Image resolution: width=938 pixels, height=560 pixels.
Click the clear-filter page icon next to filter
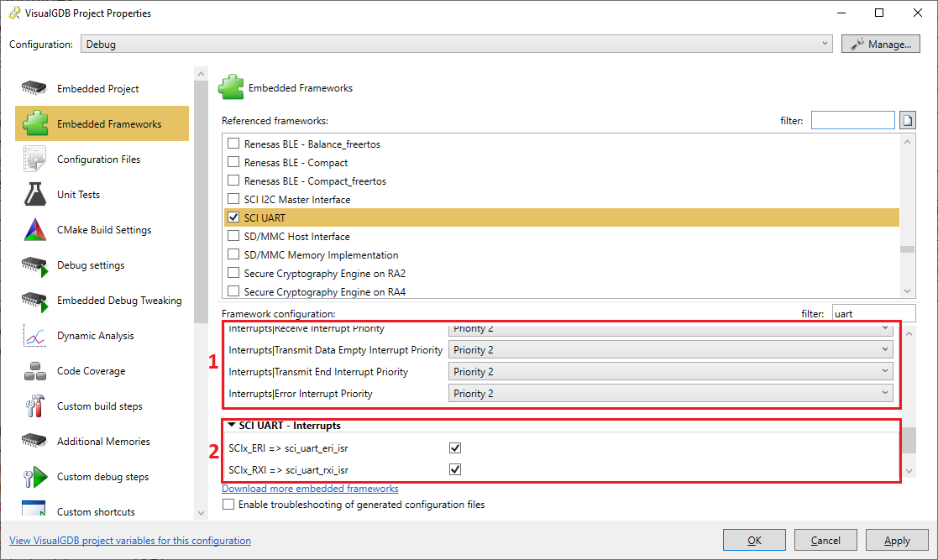tap(908, 120)
